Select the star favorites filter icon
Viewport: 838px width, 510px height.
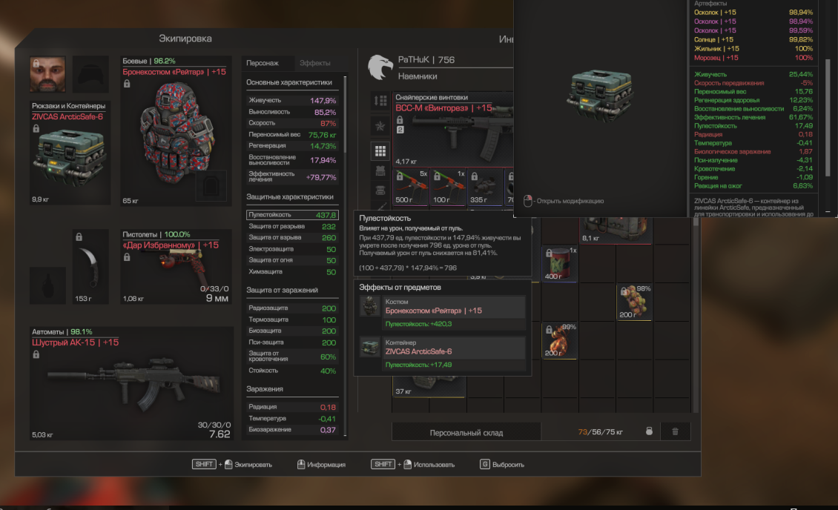click(380, 126)
